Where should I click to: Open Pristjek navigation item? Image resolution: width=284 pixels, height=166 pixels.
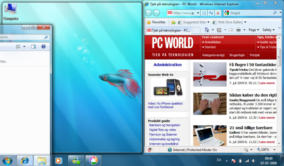[255, 55]
